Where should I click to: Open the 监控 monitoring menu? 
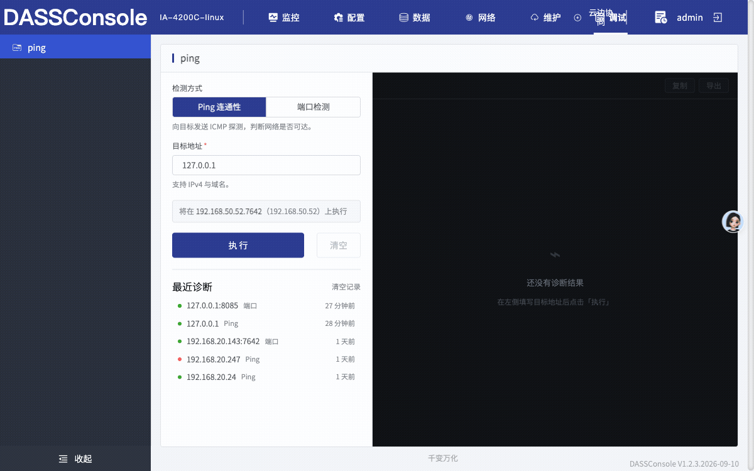pos(284,18)
